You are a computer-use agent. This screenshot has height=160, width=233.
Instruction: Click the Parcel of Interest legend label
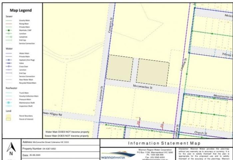[x=26, y=119]
